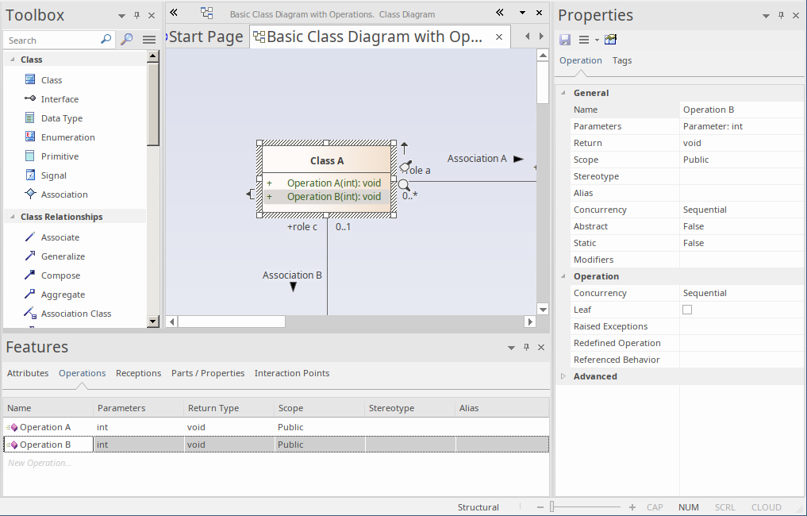
Task: Pin the Features panel
Action: tap(525, 348)
